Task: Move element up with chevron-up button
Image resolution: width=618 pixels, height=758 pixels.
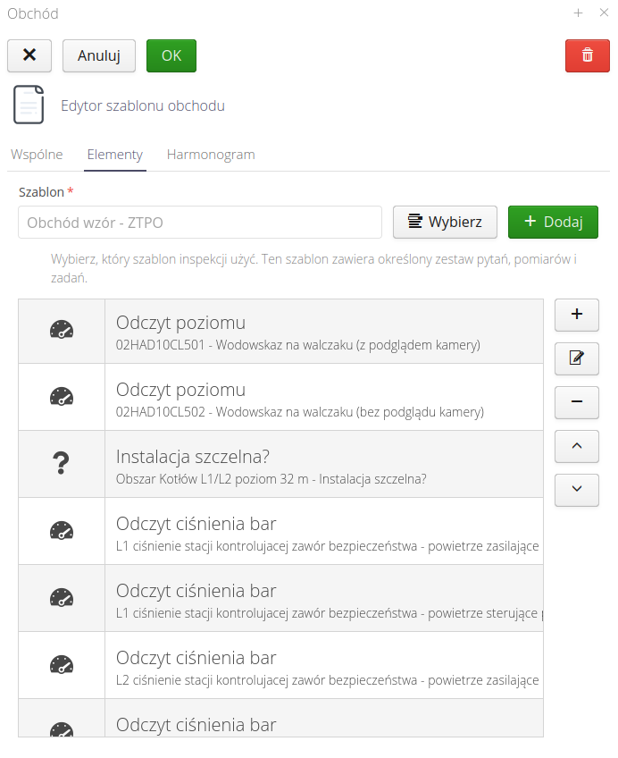Action: click(577, 445)
